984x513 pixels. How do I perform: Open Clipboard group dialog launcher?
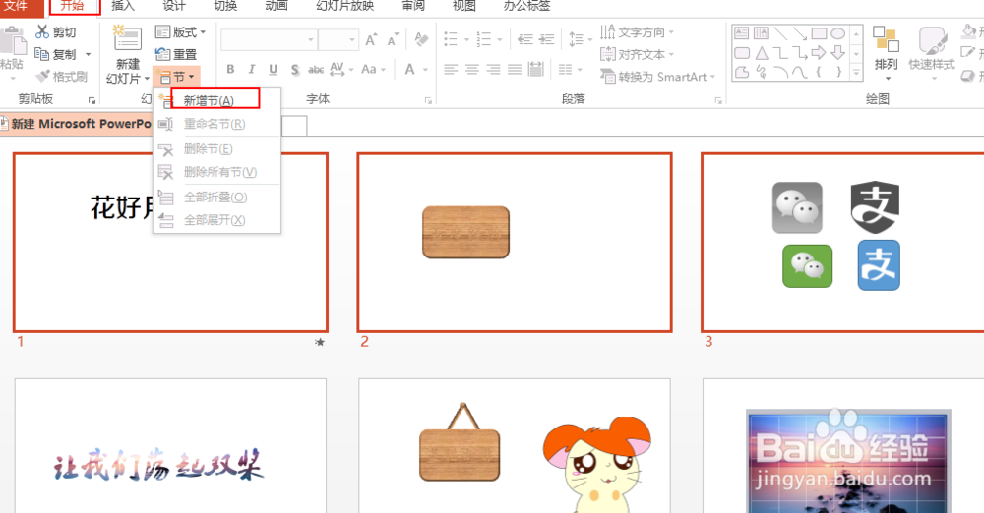coord(92,100)
